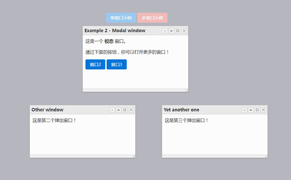This screenshot has height=180, width=291.
Task: Collapse the Yet another one window
Action: tap(251, 110)
